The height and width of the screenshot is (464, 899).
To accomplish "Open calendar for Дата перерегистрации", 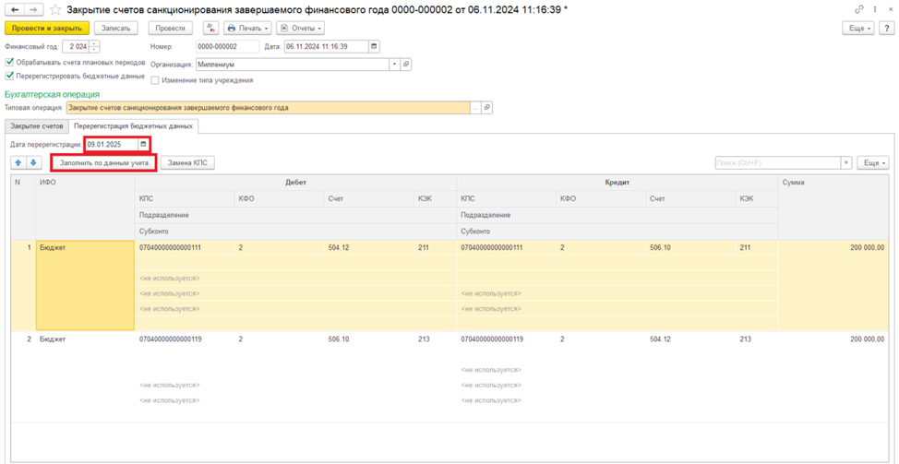I will point(143,144).
